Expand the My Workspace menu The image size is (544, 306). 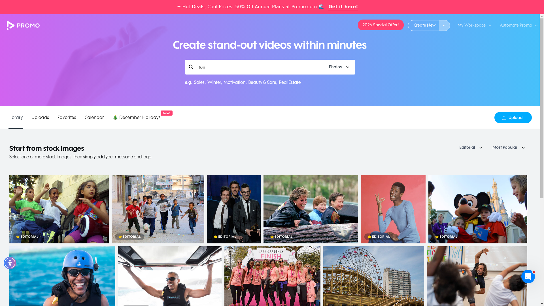point(474,25)
